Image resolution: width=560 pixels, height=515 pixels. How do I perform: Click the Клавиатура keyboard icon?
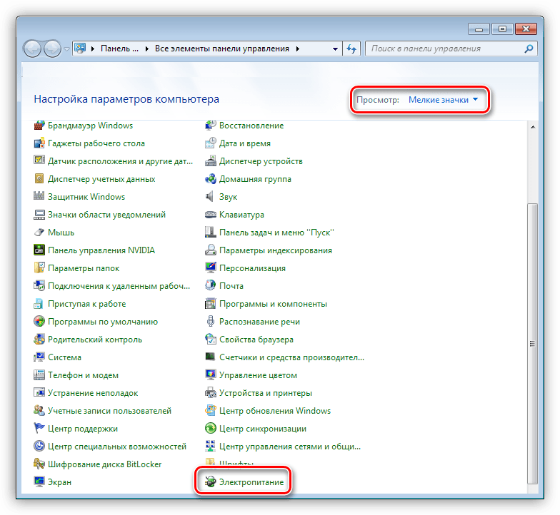(210, 215)
